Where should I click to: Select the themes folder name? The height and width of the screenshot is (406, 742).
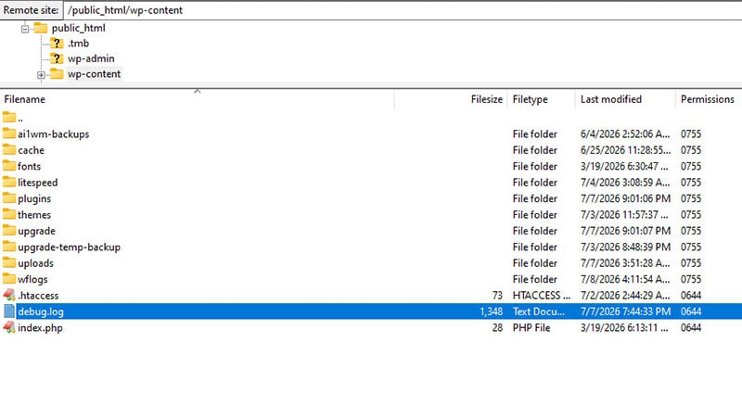34,215
